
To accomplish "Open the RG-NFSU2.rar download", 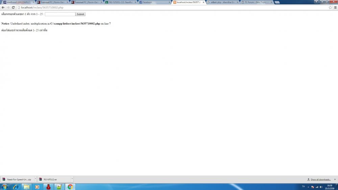I will pos(54,180).
